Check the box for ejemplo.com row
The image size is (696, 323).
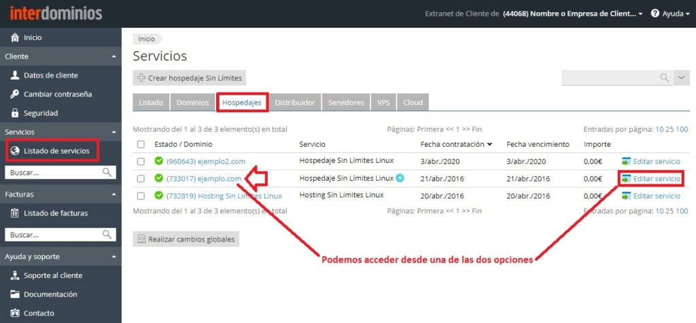coord(141,179)
